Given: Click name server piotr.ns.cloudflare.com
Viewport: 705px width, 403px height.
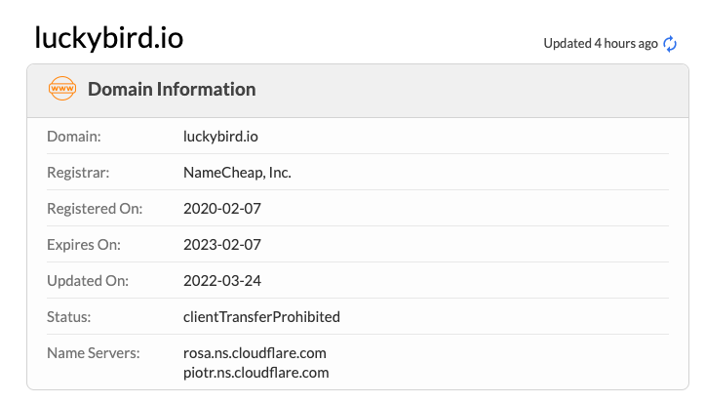Looking at the screenshot, I should click(x=256, y=373).
